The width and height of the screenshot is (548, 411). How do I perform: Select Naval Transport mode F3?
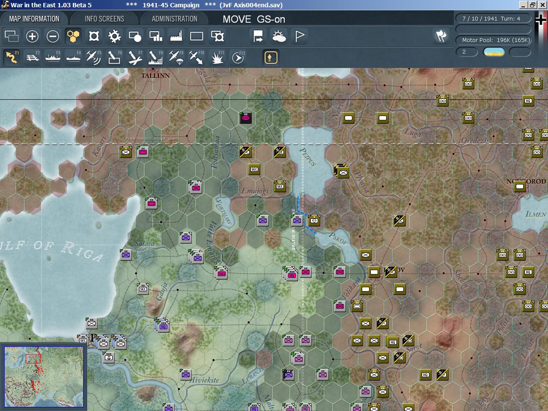53,57
